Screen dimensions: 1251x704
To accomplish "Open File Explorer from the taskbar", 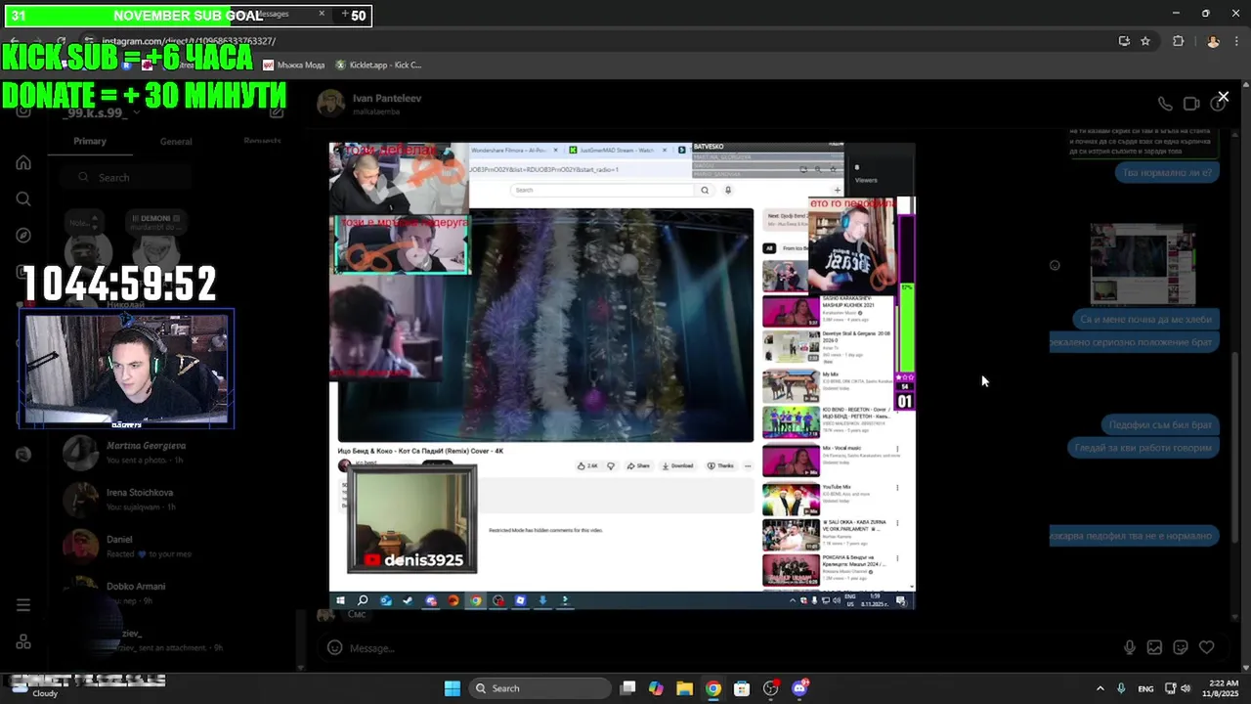I will pyautogui.click(x=684, y=688).
